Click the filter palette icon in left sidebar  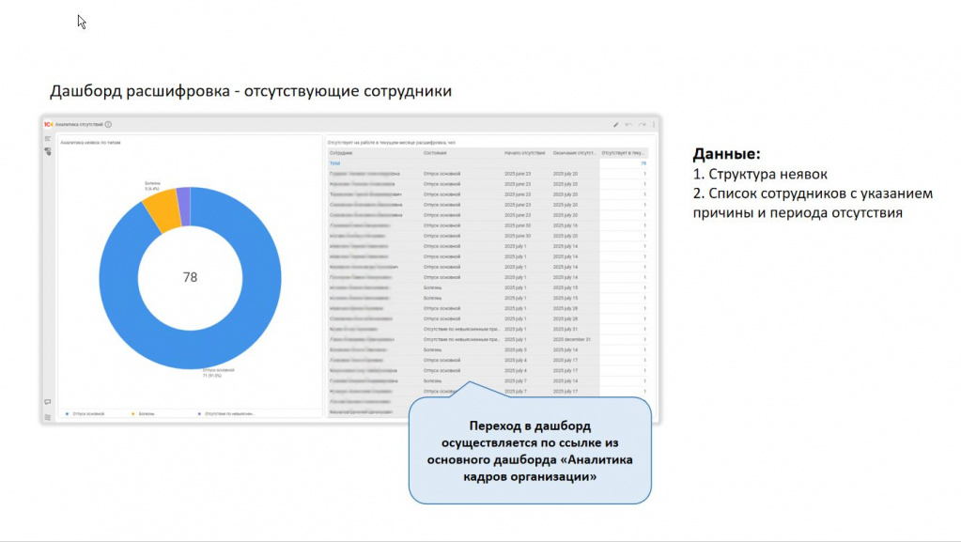coord(48,151)
